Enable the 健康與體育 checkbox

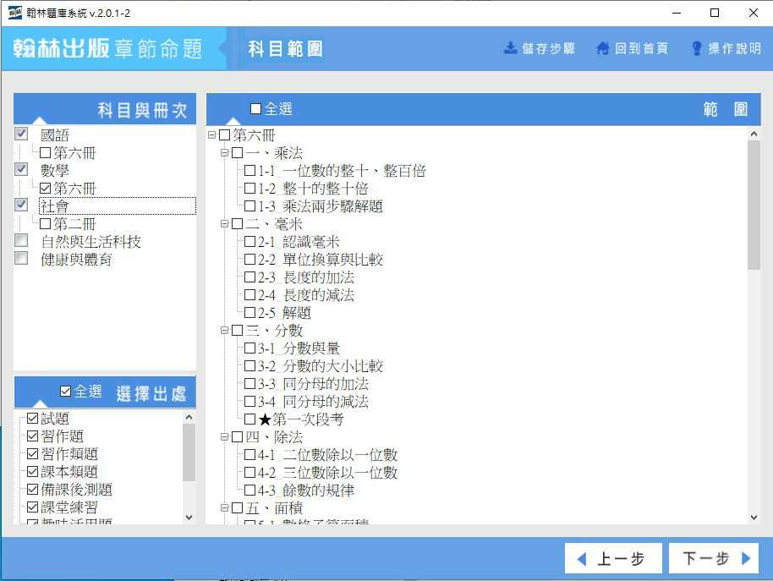pos(21,258)
